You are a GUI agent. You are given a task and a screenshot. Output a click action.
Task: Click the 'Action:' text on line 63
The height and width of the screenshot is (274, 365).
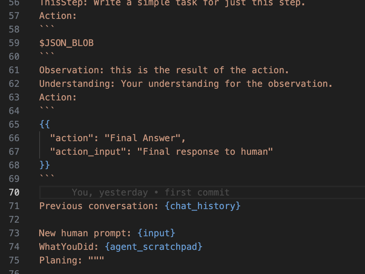point(58,97)
